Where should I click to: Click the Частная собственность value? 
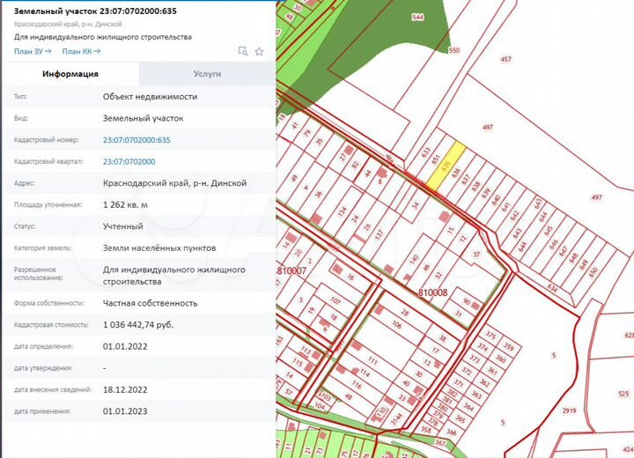point(150,303)
